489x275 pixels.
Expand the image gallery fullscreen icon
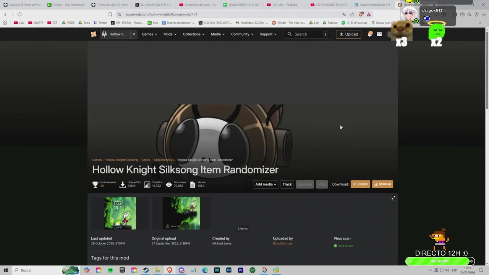[393, 197]
